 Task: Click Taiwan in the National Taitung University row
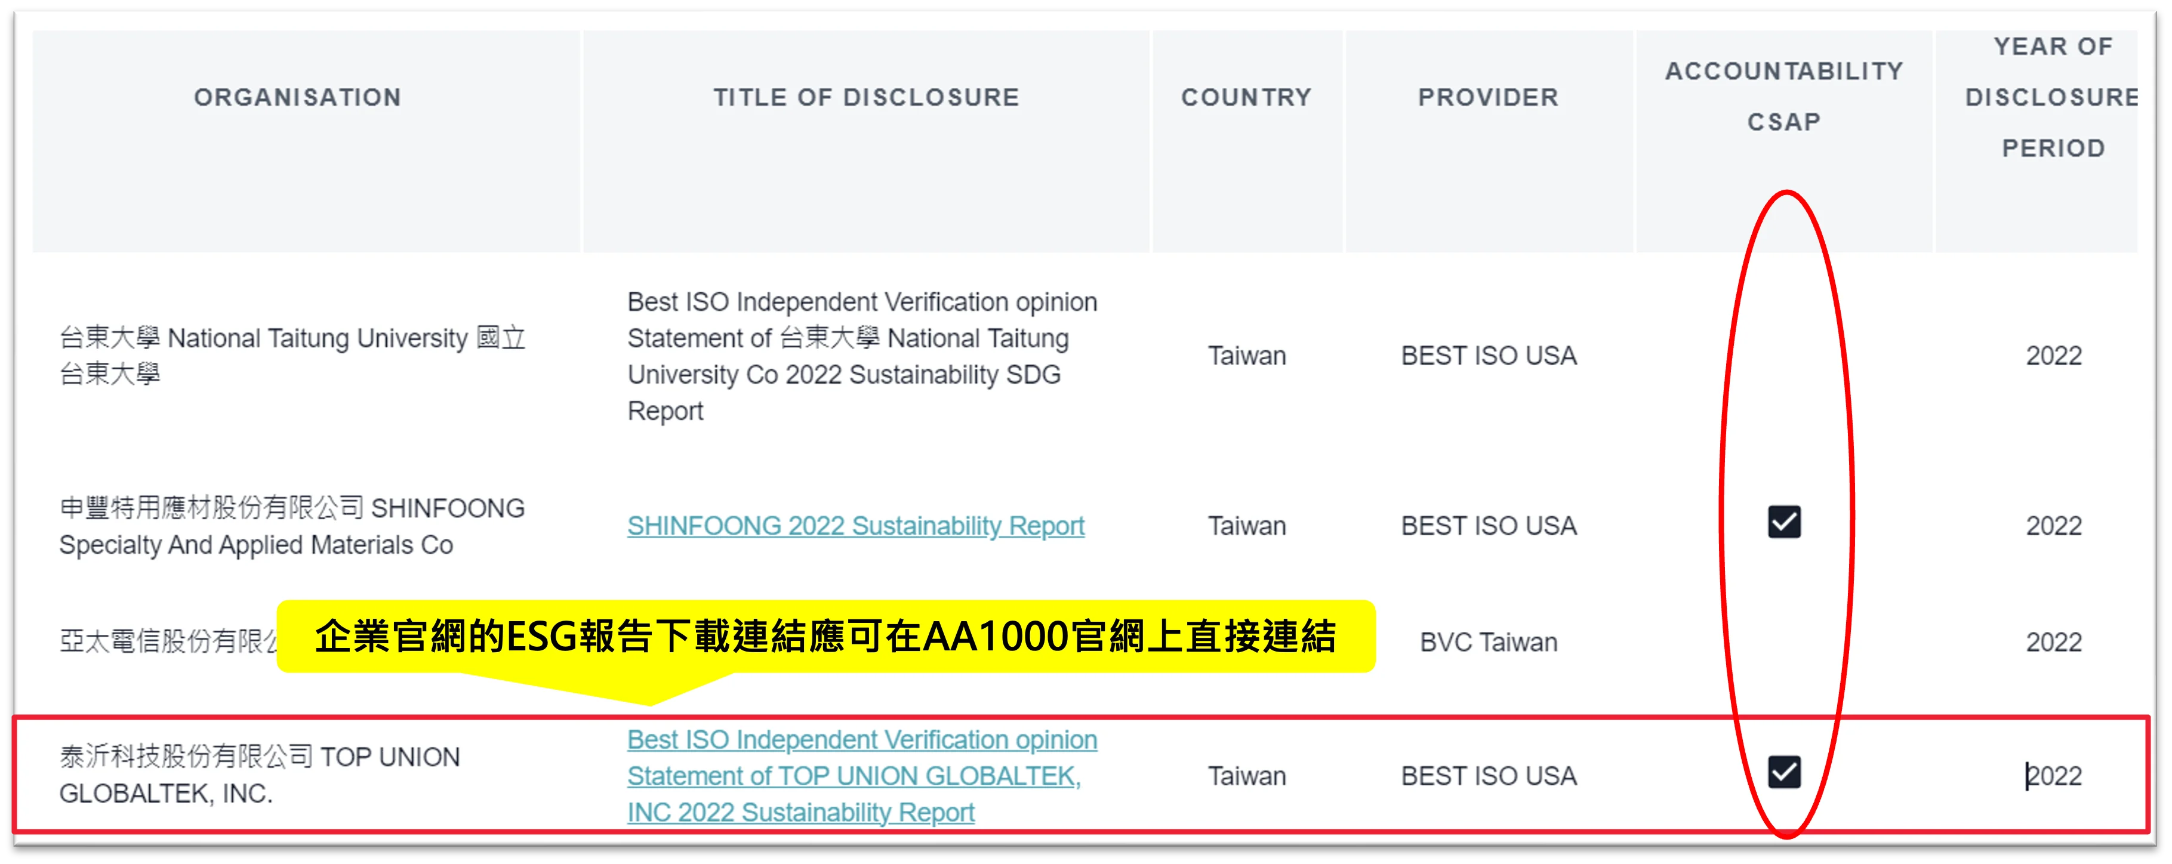point(1246,356)
